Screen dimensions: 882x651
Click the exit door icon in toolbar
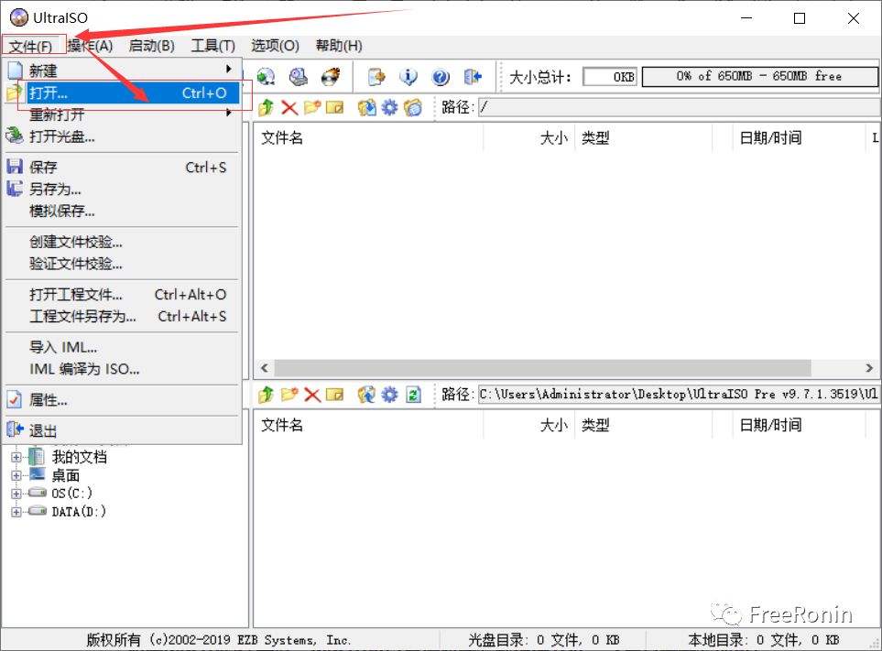[x=473, y=77]
